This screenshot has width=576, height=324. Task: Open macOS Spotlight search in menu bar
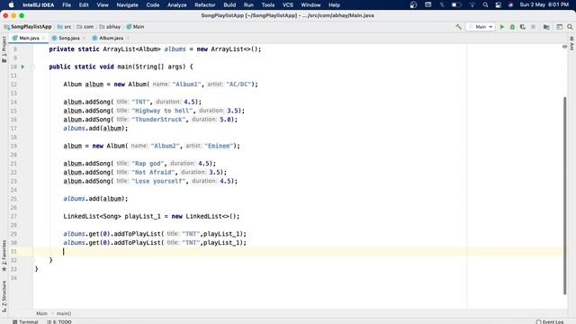point(485,5)
